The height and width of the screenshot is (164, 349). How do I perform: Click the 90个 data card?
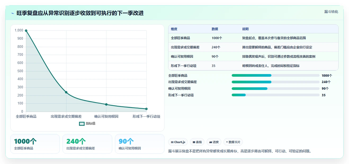point(140,144)
